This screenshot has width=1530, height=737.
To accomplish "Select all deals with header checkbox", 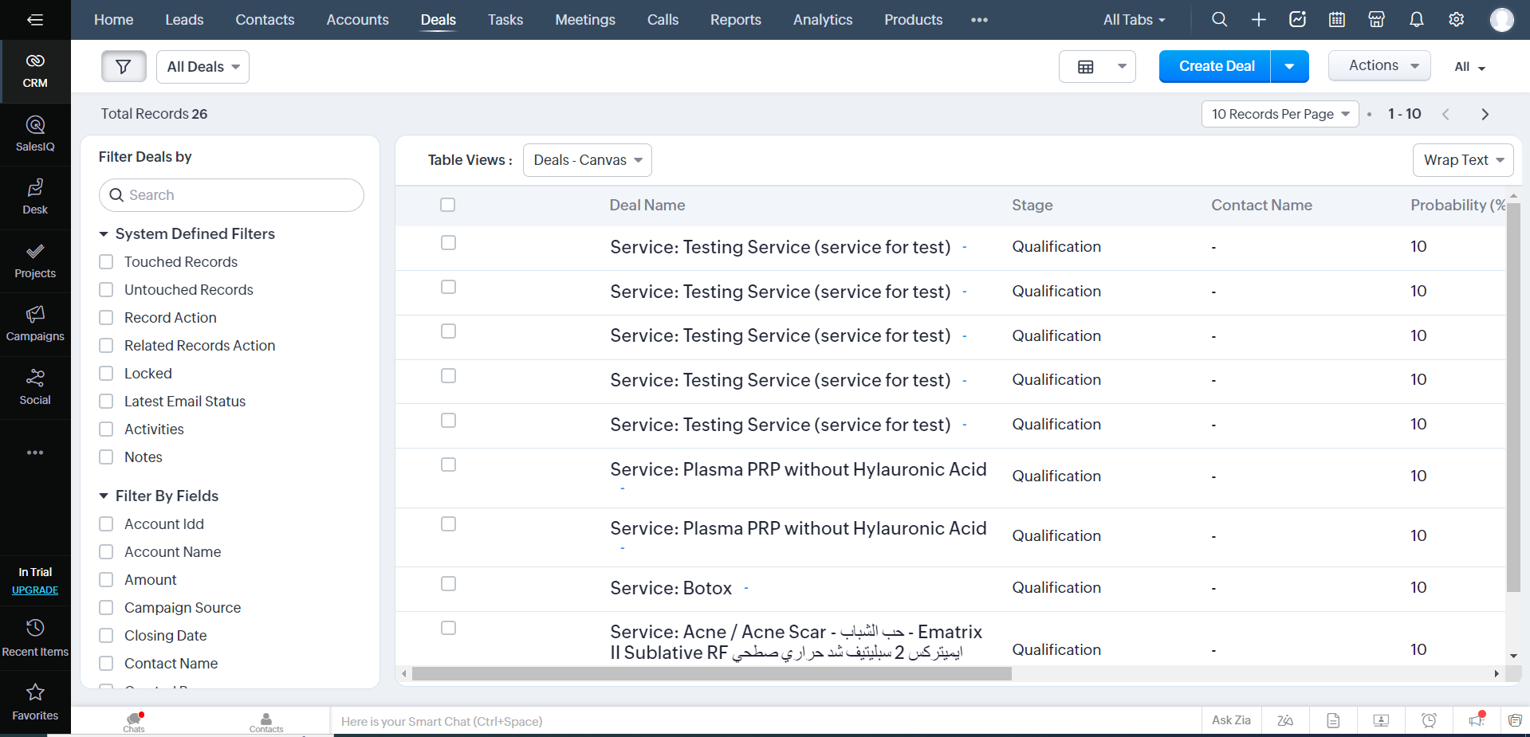I will pyautogui.click(x=448, y=205).
